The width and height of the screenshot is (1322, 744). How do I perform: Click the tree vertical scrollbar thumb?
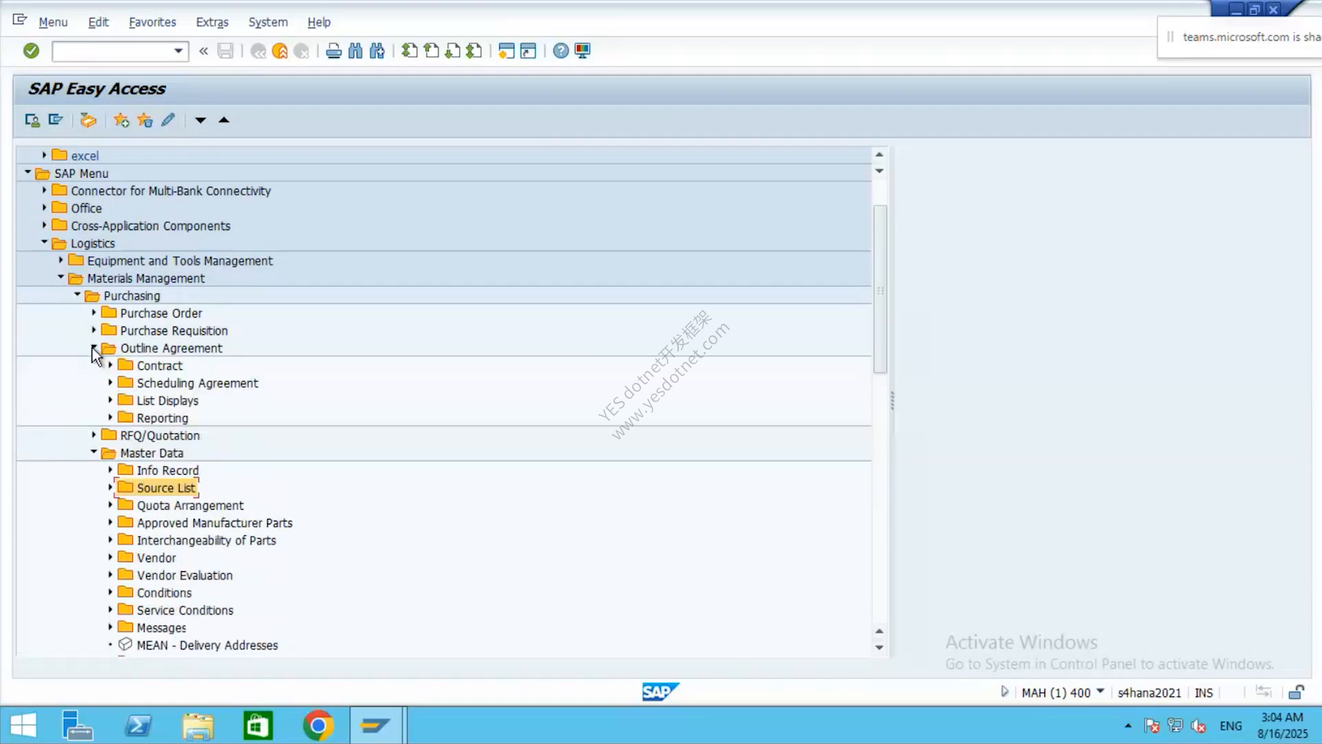(880, 289)
